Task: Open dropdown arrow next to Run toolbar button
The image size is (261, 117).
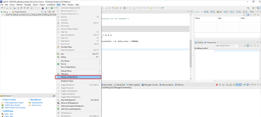Action: click(x=54, y=8)
